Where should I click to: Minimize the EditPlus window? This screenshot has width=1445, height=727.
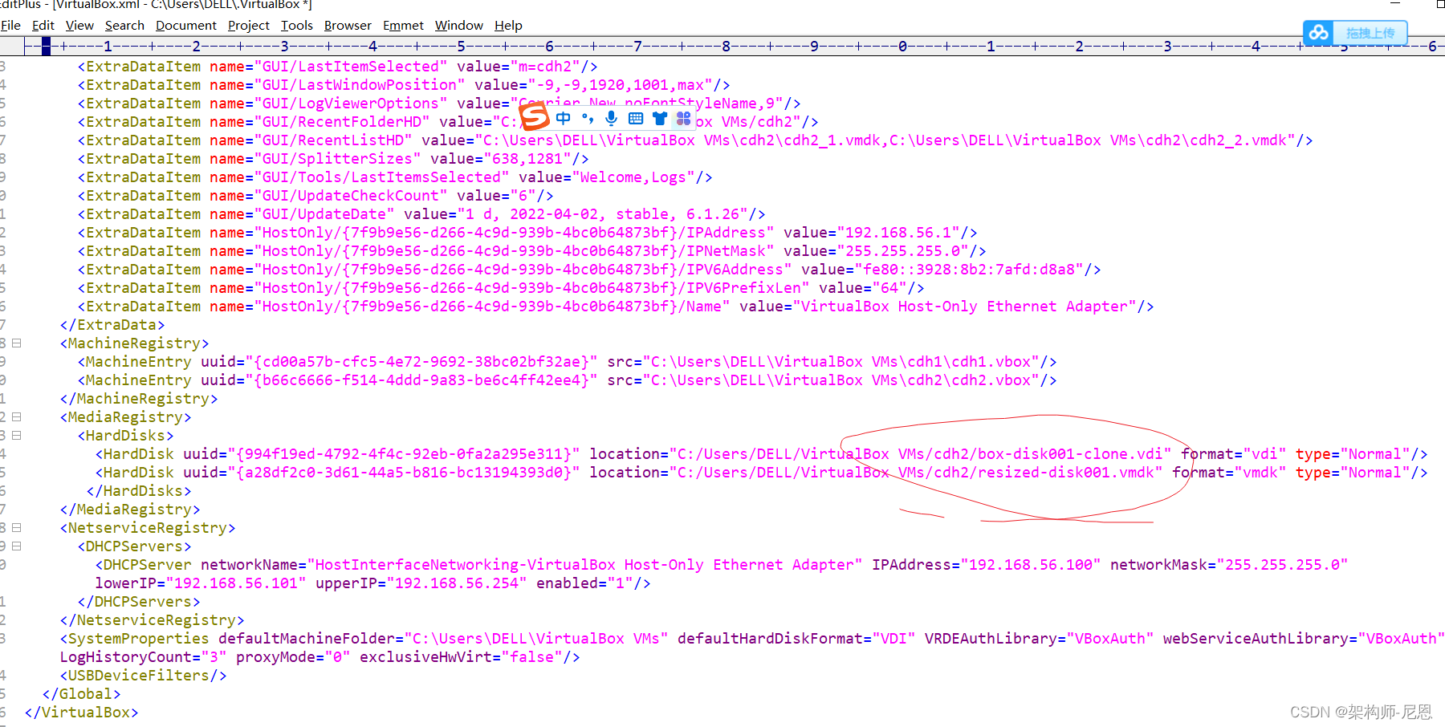1395,4
